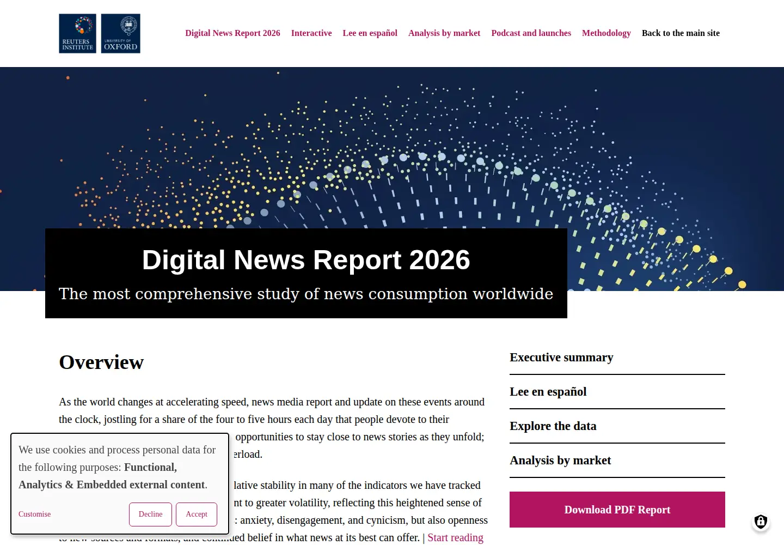Open Digital News Report 2026 nav link
Image resolution: width=784 pixels, height=545 pixels.
[232, 33]
